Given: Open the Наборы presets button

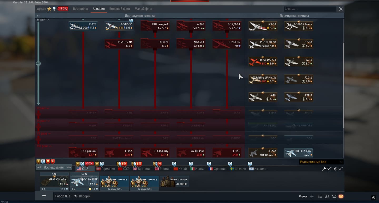Looking at the screenshot, I should (82, 196).
